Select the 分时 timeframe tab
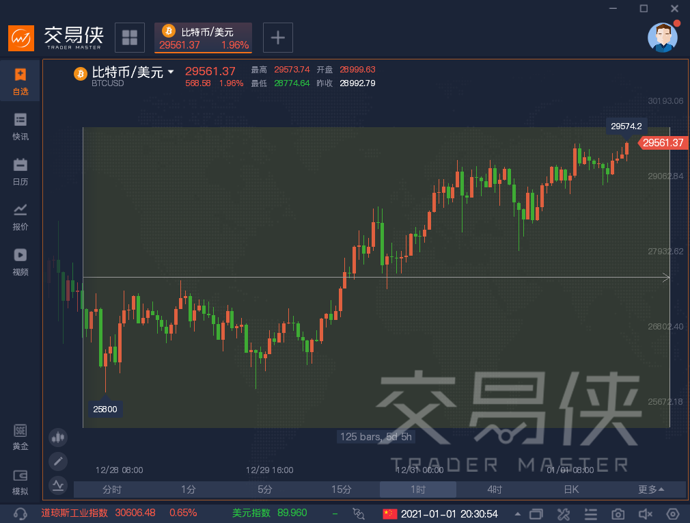The image size is (690, 523). [112, 490]
